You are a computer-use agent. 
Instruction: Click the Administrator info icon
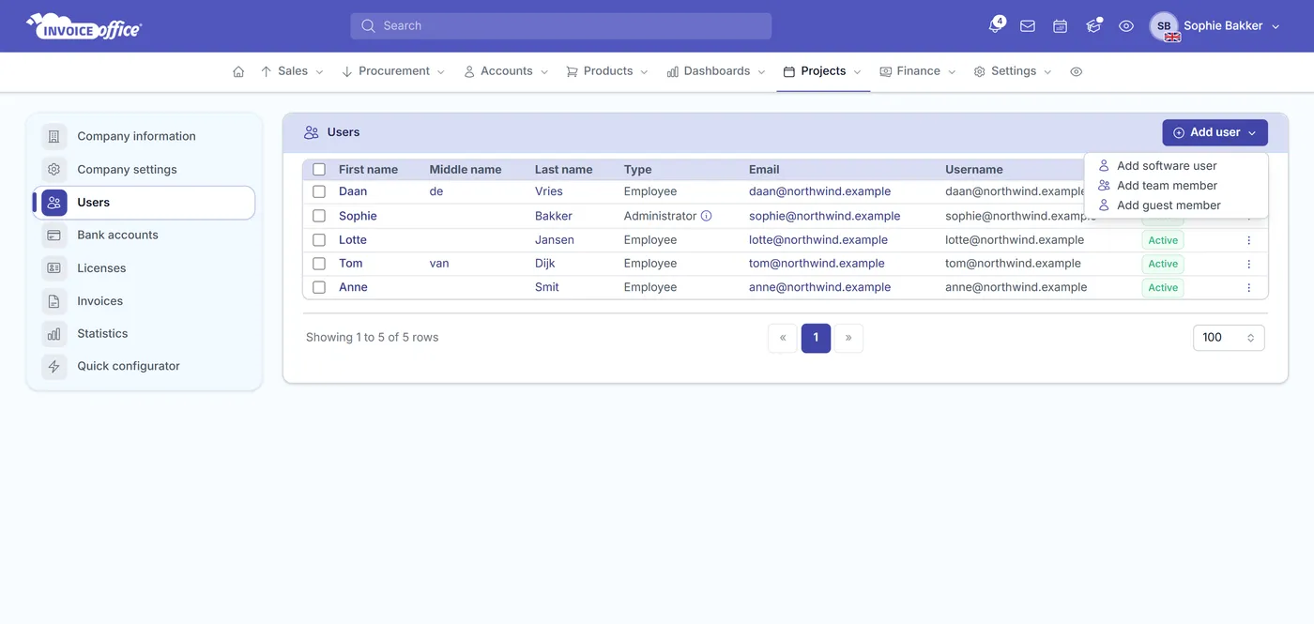click(707, 216)
